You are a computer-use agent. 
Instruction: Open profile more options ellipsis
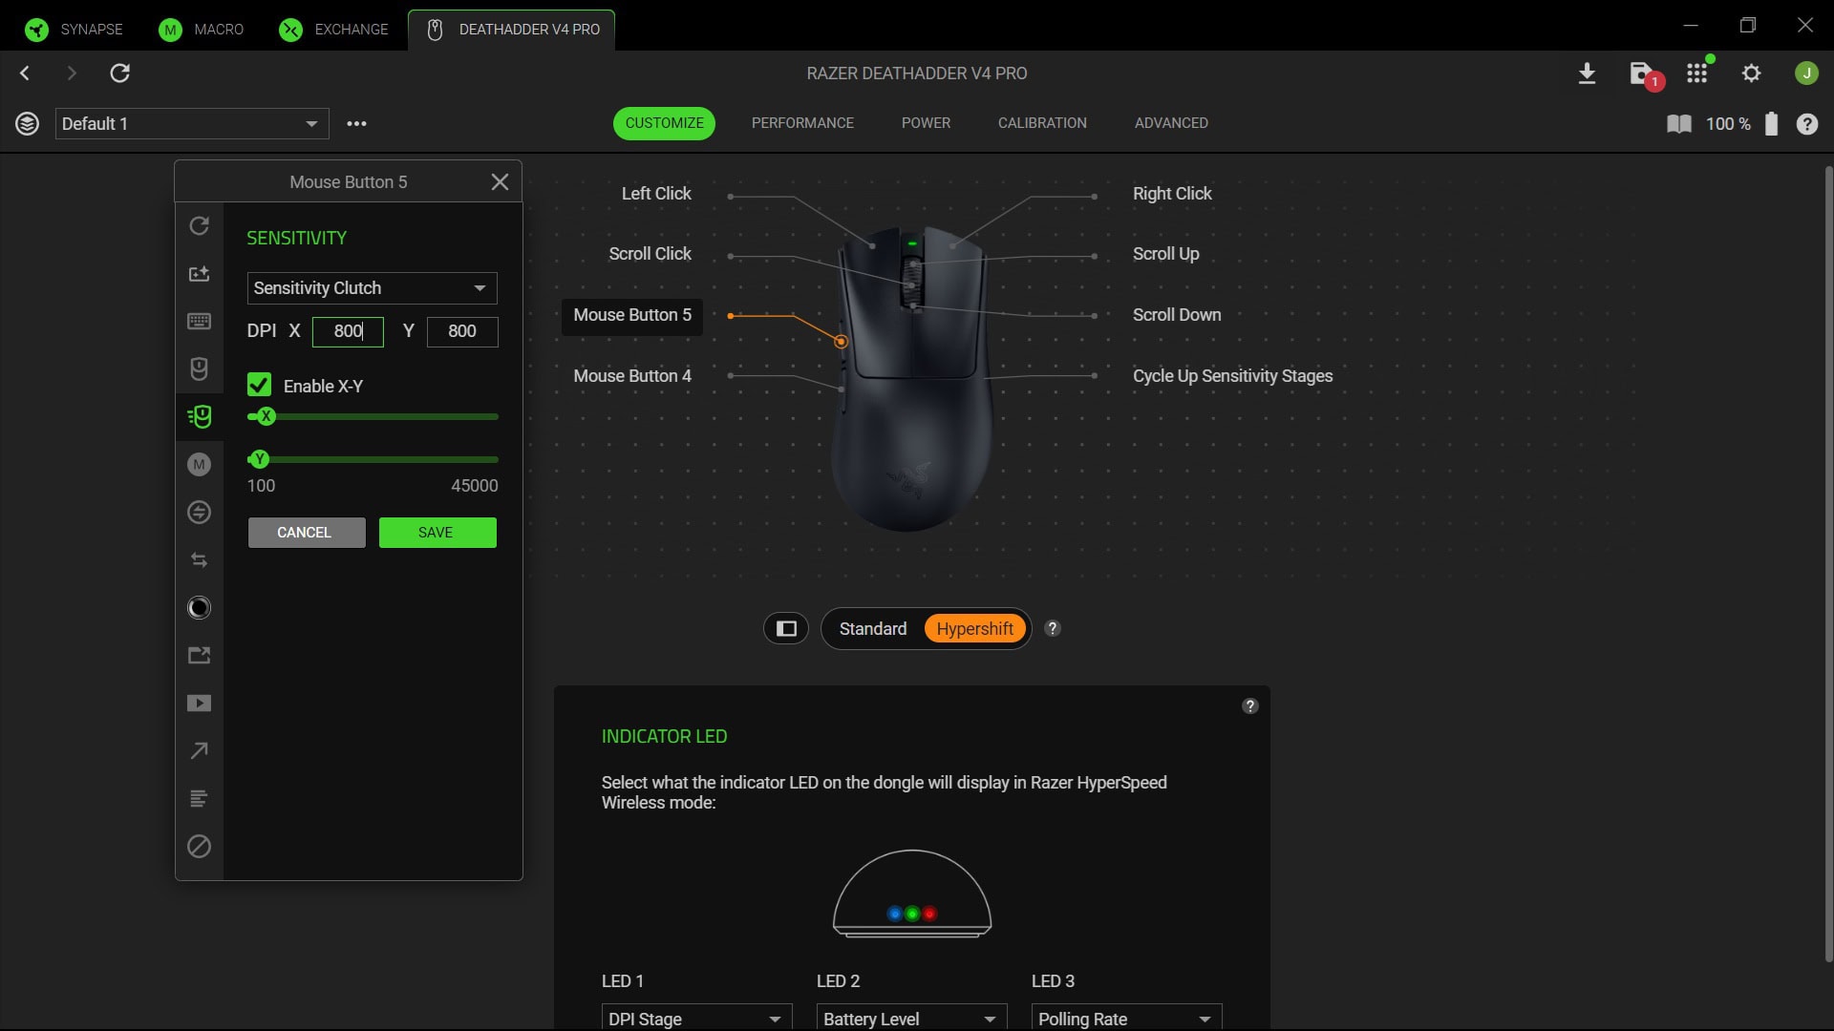click(x=356, y=124)
